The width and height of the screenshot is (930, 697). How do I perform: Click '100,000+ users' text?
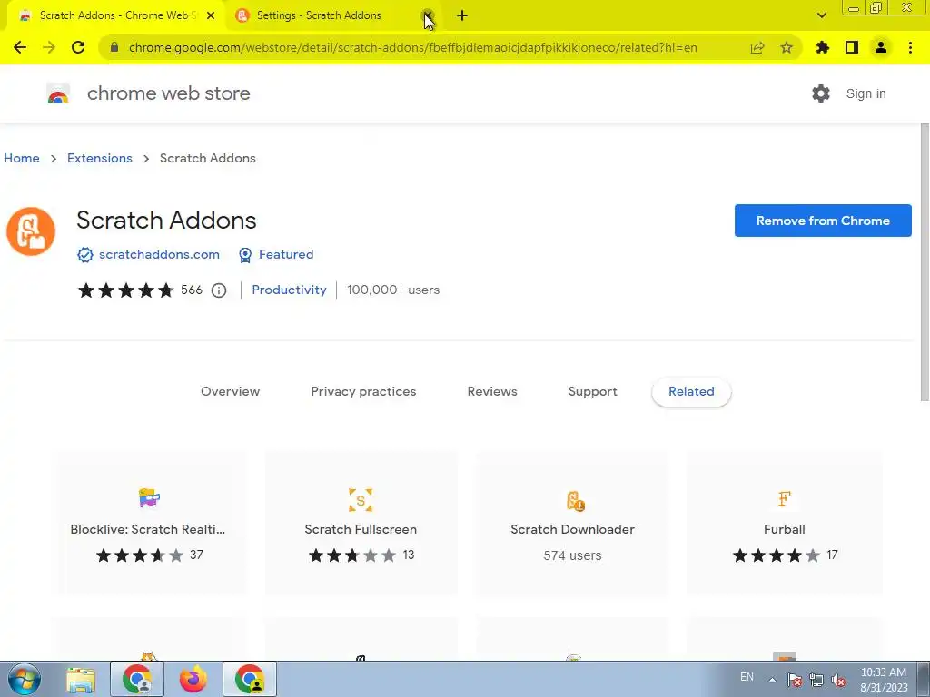(x=393, y=290)
